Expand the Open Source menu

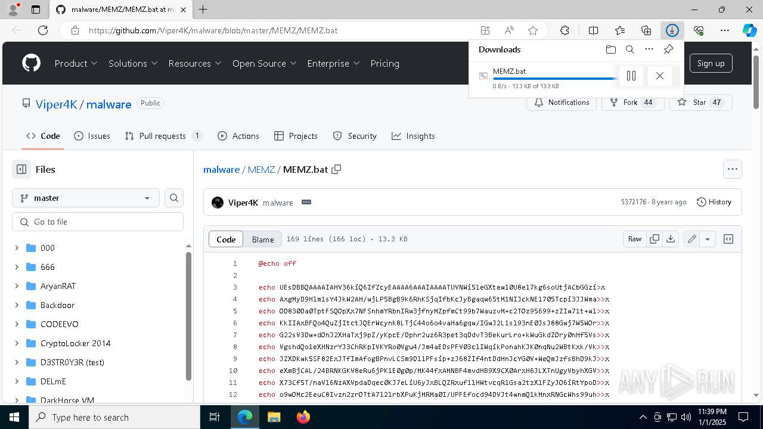click(x=265, y=63)
